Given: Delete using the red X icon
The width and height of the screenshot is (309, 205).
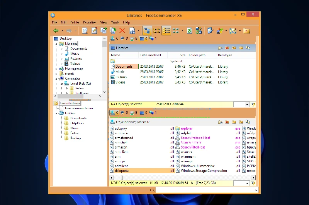Looking at the screenshot, I should [x=122, y=31].
